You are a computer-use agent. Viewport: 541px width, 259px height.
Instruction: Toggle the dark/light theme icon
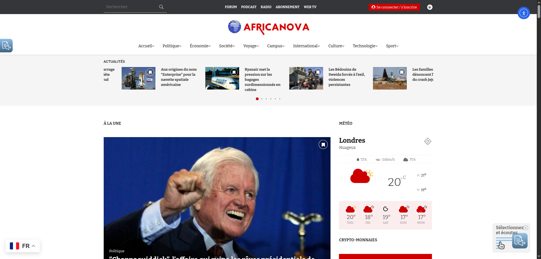(430, 7)
